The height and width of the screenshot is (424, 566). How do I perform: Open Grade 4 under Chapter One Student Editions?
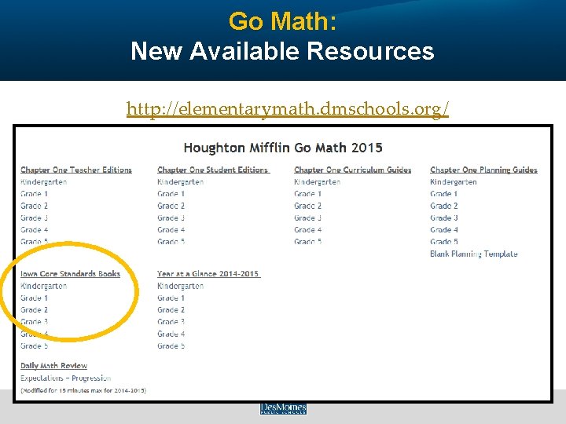(x=171, y=229)
